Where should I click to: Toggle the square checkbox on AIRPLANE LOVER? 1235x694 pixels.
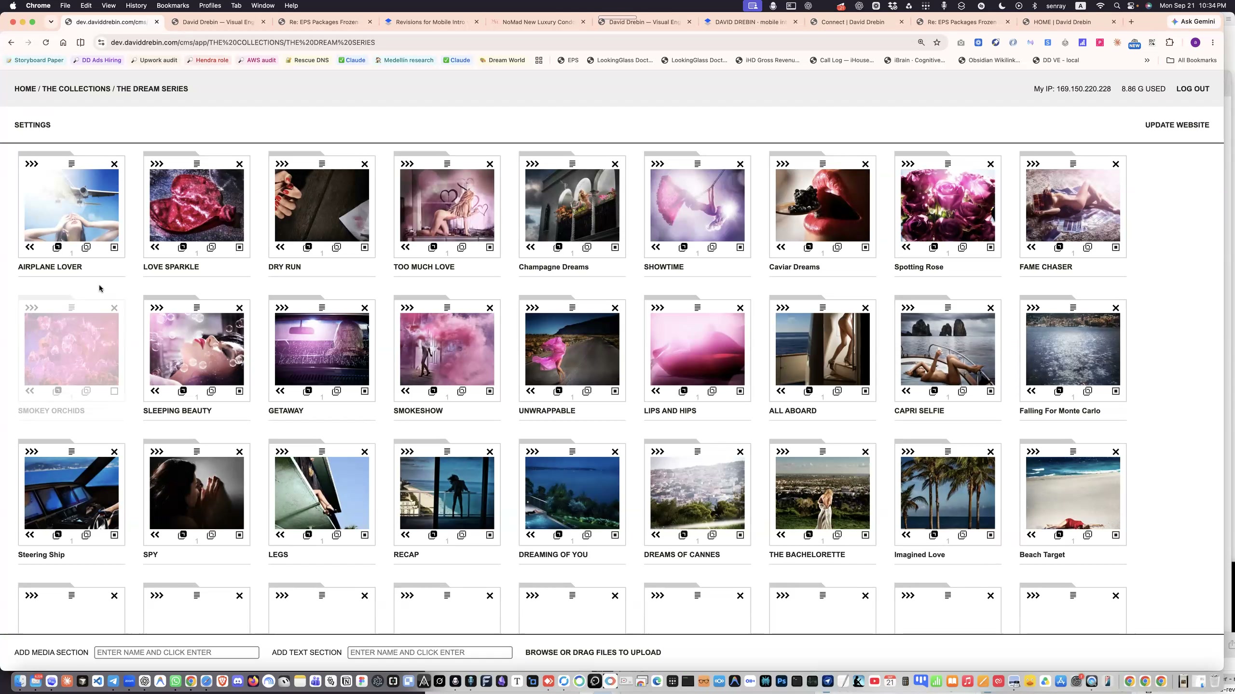(114, 247)
